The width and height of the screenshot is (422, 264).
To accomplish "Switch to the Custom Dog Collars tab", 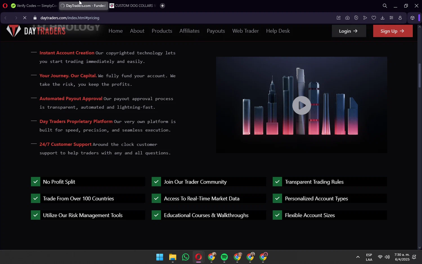I will (132, 6).
